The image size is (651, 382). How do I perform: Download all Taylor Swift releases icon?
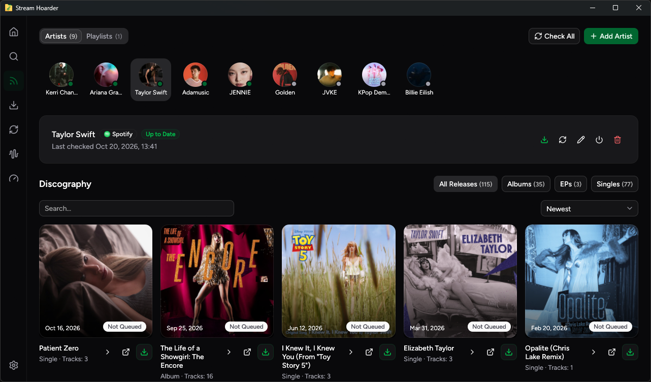[544, 140]
